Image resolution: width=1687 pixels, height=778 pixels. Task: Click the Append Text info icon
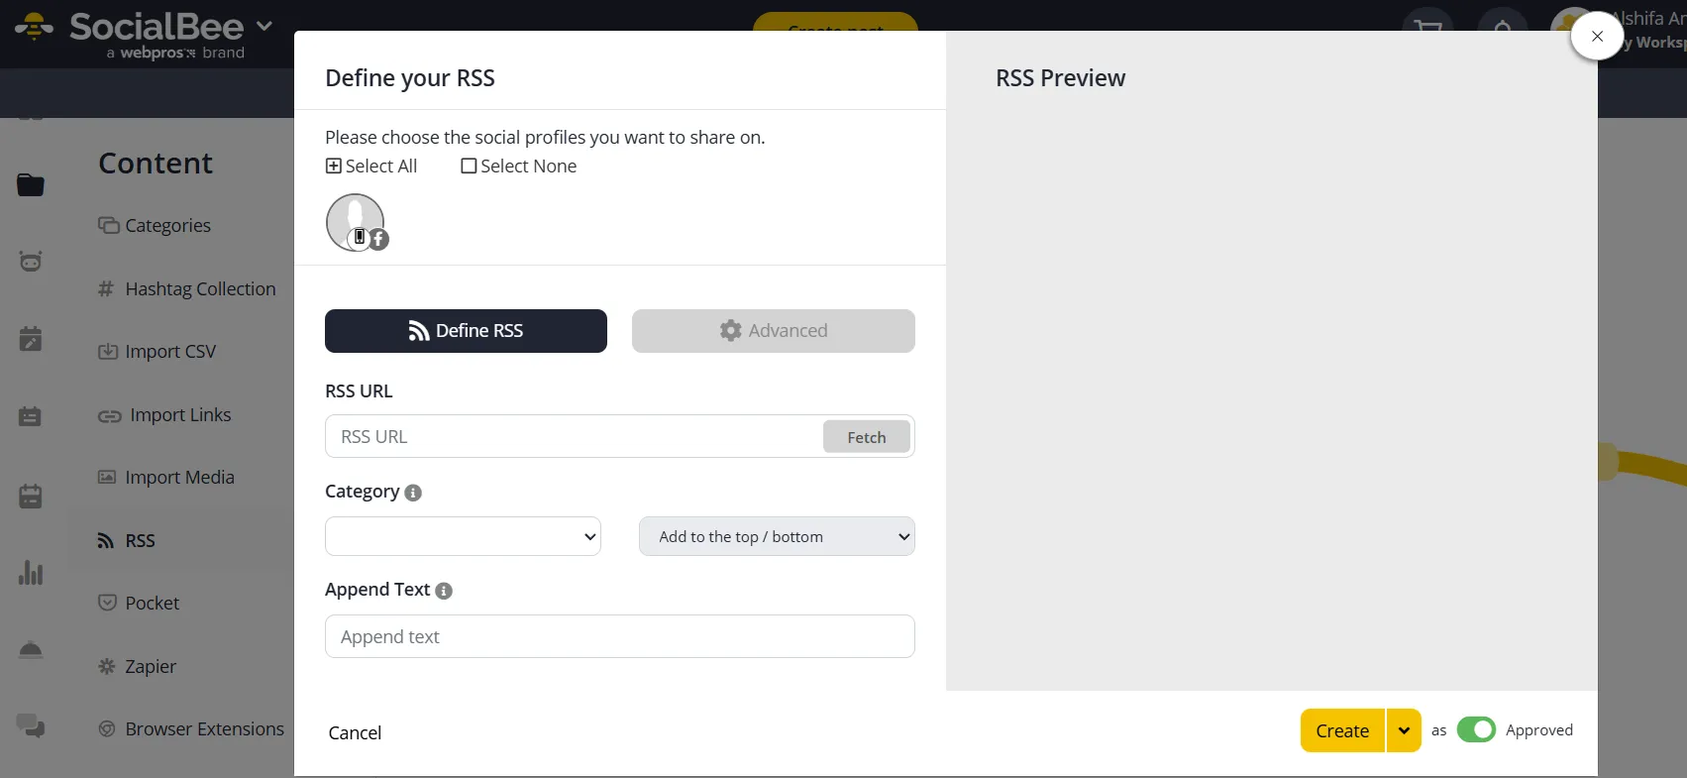pyautogui.click(x=444, y=591)
